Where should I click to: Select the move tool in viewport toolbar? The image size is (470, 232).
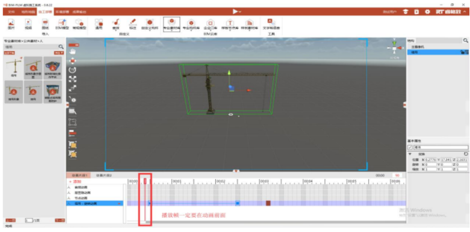click(x=72, y=61)
